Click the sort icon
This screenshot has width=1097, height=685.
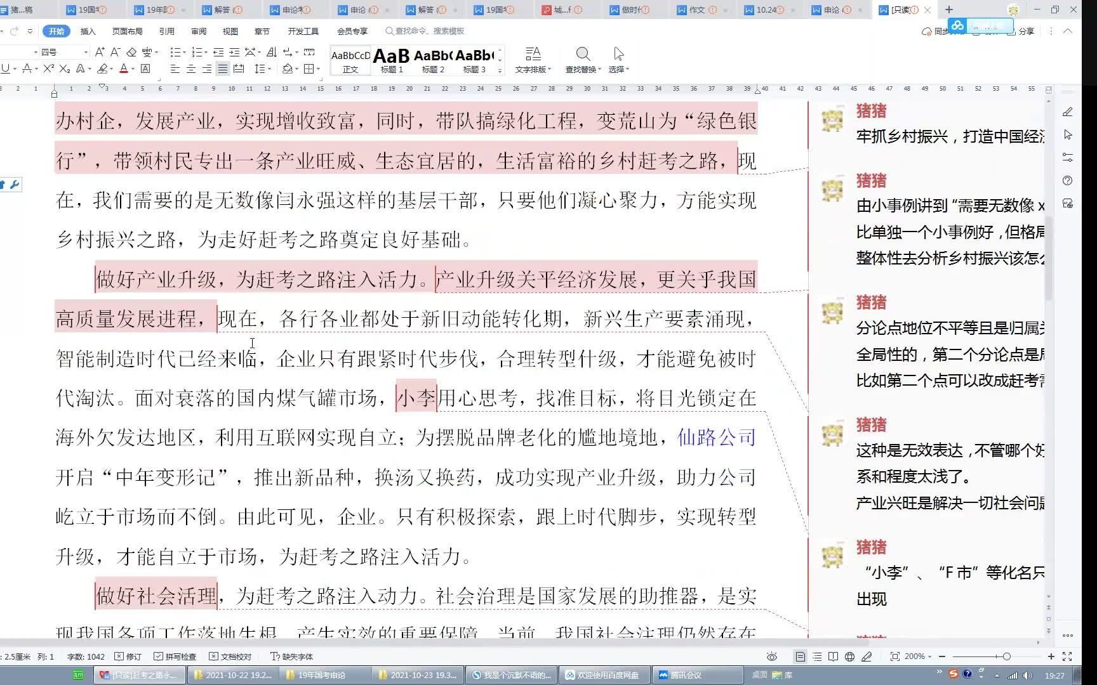(x=272, y=52)
